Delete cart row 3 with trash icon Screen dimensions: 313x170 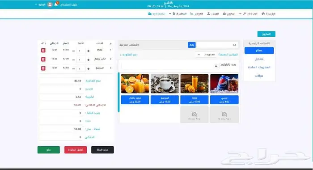click(x=43, y=68)
